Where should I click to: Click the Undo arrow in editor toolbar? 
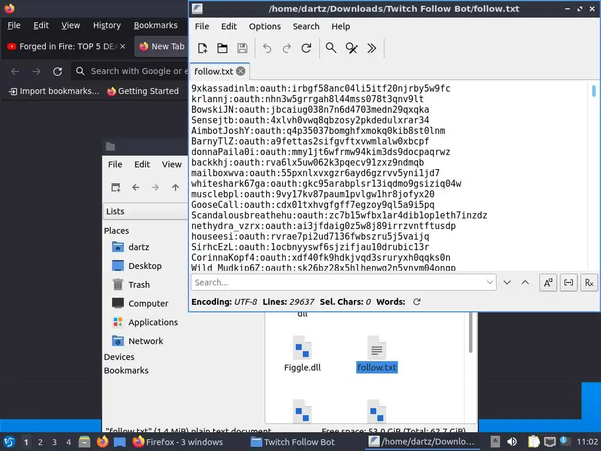[x=267, y=48]
